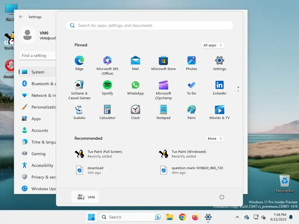The image size is (299, 224).
Task: Launch Microsoft 365 (Office) app
Action: (107, 66)
